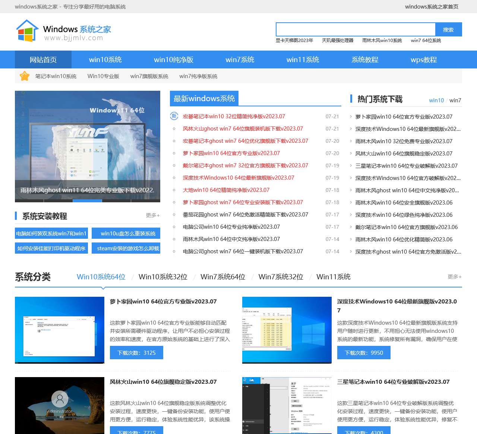477x434 pixels.
Task: Click the 下载次数：9950 button
Action: 364,353
